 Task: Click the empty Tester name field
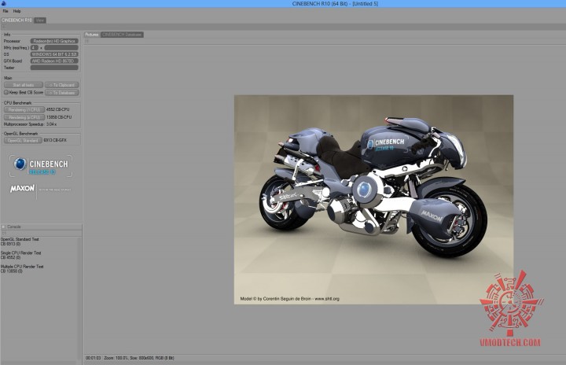pos(54,68)
